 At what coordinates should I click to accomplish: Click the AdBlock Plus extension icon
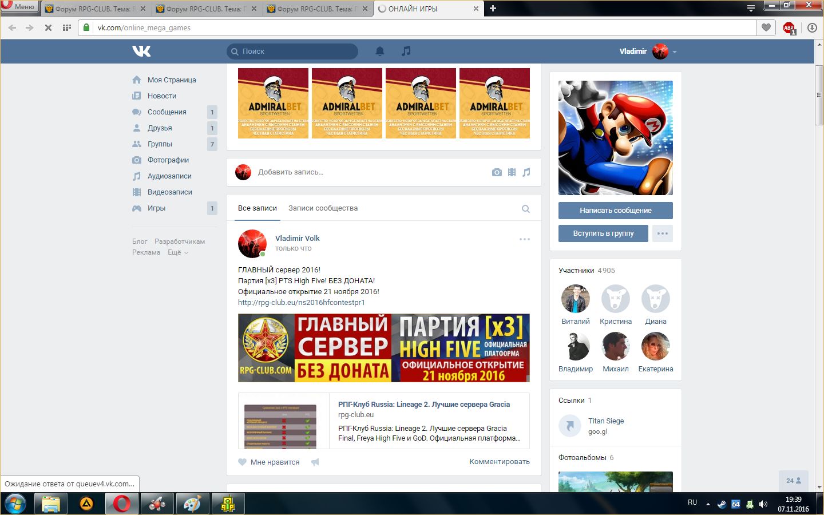click(789, 27)
